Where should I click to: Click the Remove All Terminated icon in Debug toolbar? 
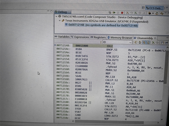click(x=110, y=12)
